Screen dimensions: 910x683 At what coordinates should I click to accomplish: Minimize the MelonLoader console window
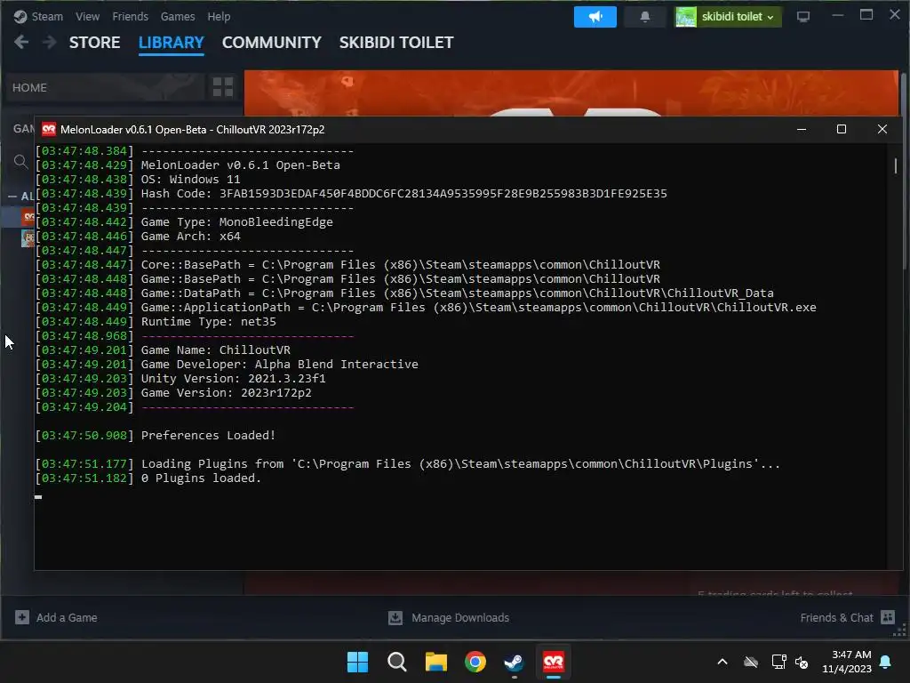tap(802, 130)
